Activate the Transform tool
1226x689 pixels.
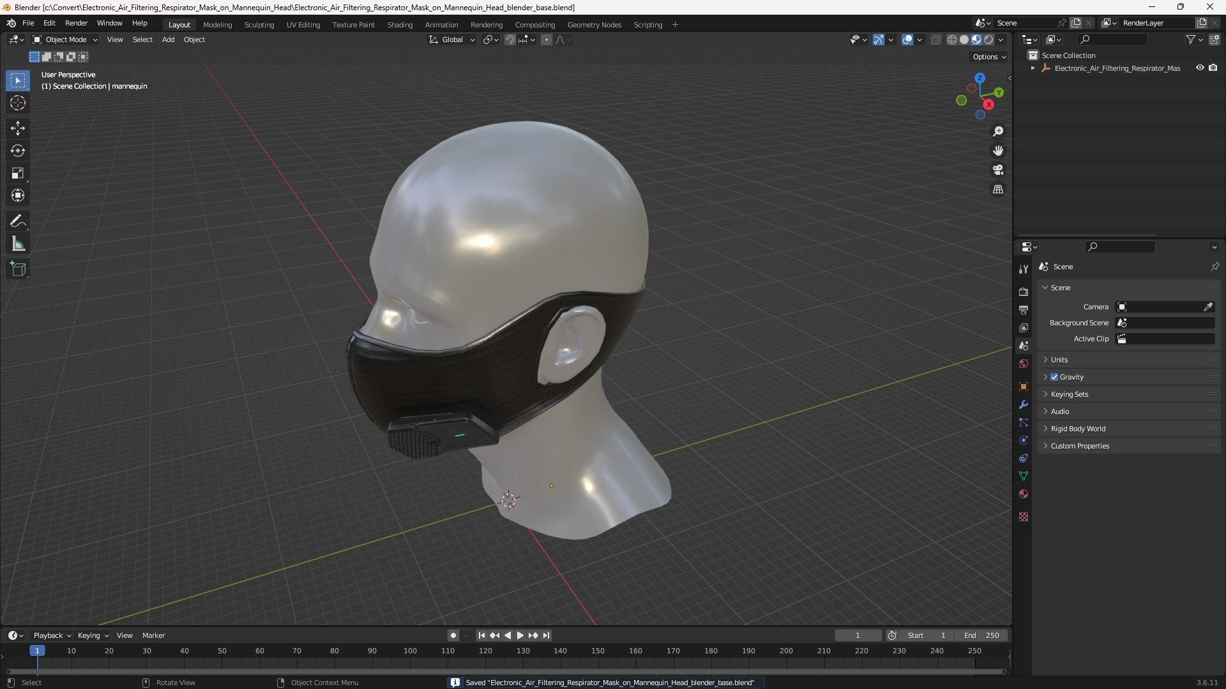18,195
